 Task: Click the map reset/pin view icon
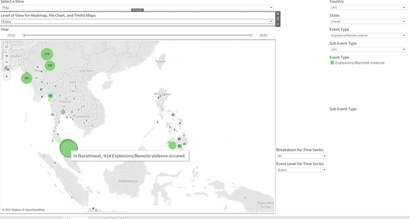click(x=7, y=69)
